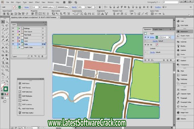The image size is (194, 129).
Task: Toggle visibility of the Main Roads layer
Action: 13,34
